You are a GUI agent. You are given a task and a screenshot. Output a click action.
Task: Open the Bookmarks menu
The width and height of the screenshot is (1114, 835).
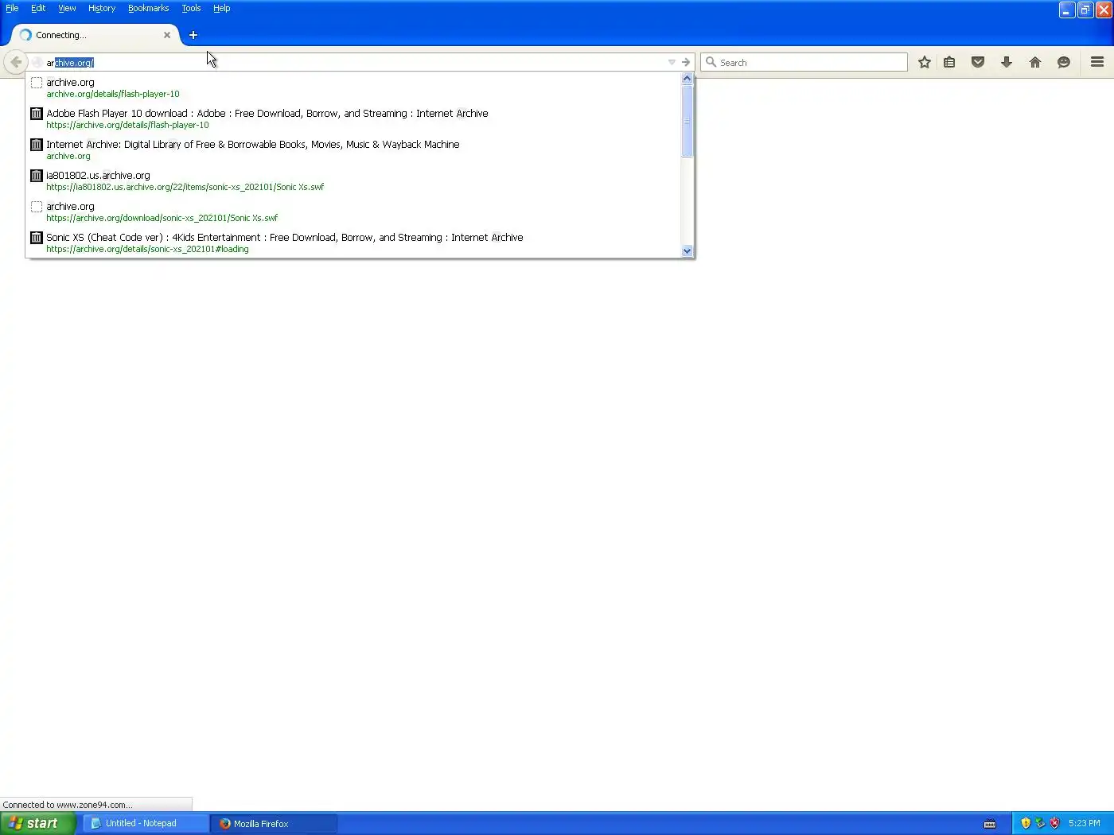point(148,8)
